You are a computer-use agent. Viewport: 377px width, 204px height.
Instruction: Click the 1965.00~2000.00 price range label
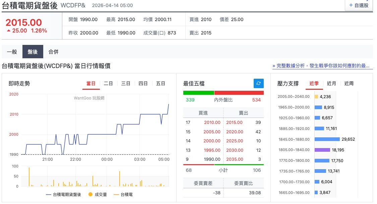pyautogui.click(x=294, y=108)
